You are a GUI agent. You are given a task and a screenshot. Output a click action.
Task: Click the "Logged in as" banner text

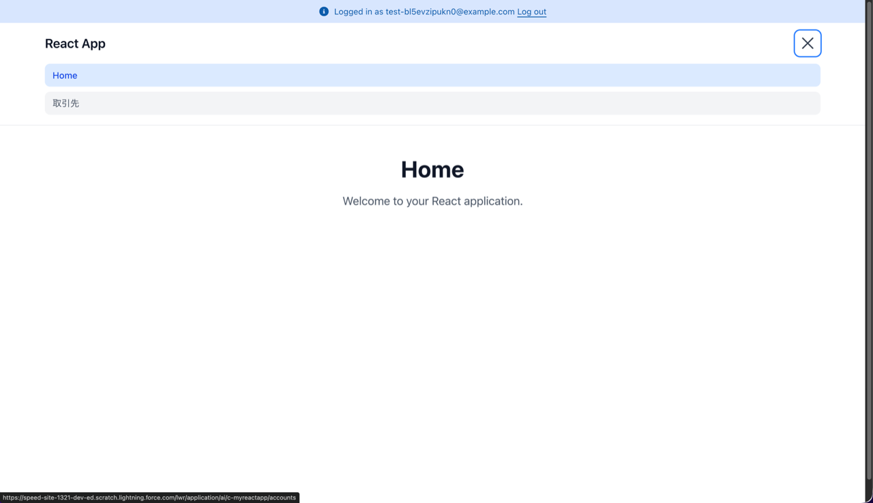[359, 12]
